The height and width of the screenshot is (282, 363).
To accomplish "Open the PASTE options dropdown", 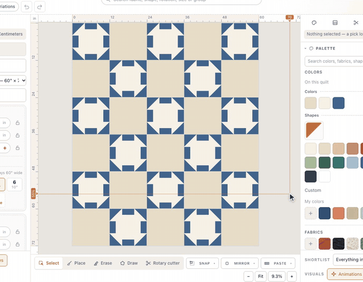I will click(x=278, y=263).
